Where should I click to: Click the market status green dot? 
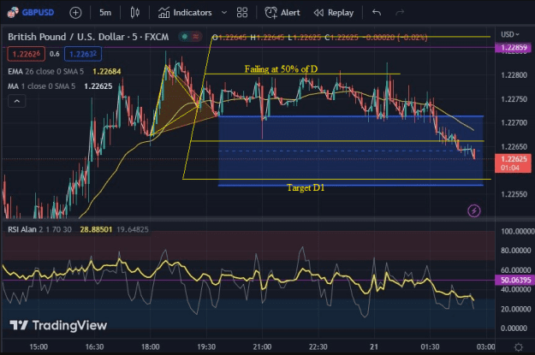pyautogui.click(x=185, y=36)
